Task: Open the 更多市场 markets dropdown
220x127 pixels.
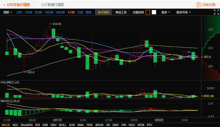Action: pos(183,12)
